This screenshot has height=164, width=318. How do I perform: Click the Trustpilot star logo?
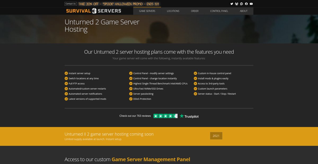[x=189, y=116]
